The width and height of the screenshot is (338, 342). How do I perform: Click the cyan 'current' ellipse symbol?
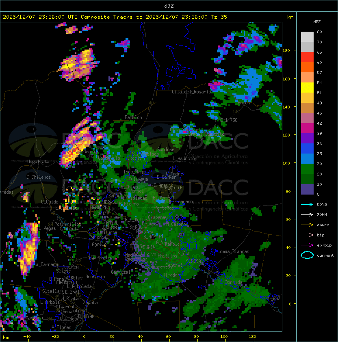click(307, 255)
